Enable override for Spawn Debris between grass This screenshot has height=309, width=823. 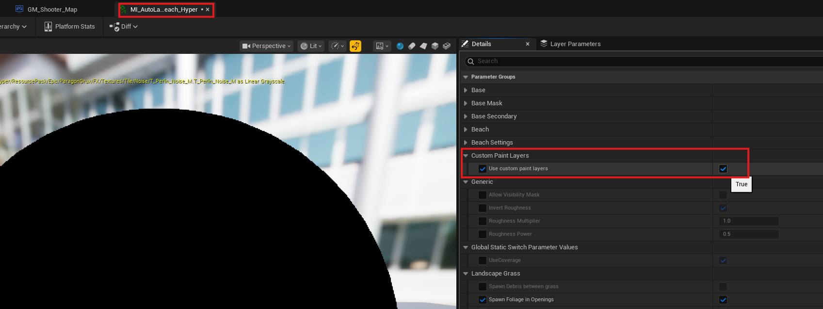(x=483, y=287)
